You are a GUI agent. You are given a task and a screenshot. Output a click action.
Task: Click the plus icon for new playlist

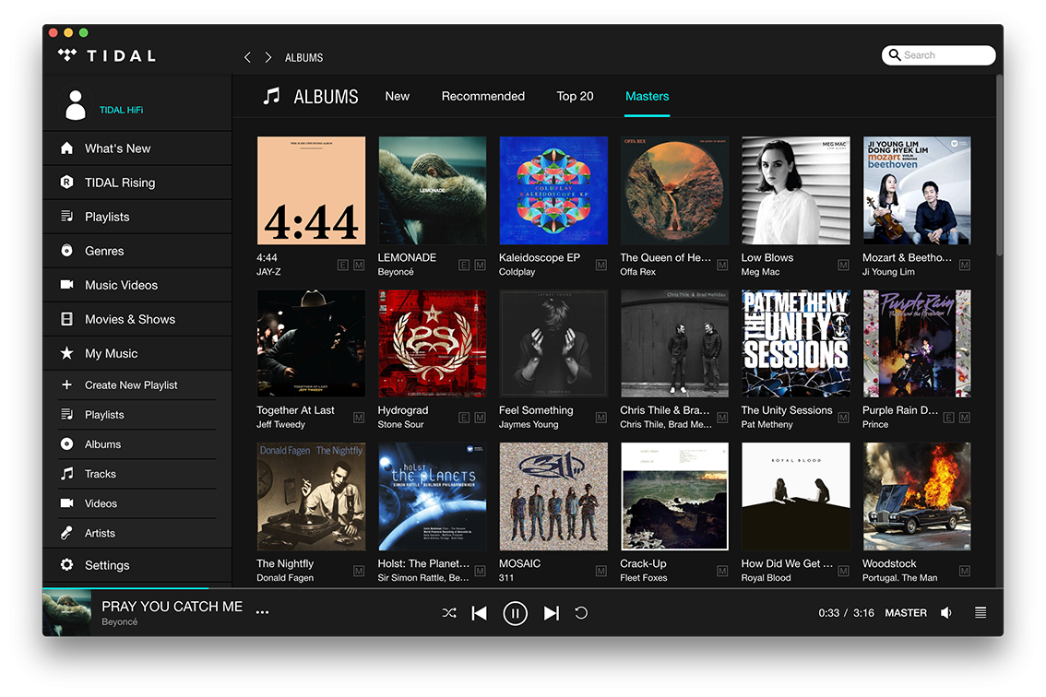click(x=66, y=384)
